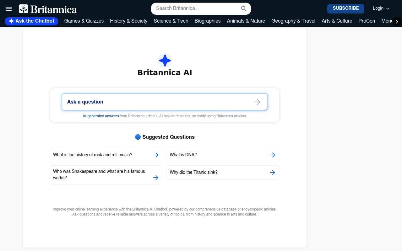The image size is (402, 251).
Task: Expand the Login dropdown
Action: point(381,8)
